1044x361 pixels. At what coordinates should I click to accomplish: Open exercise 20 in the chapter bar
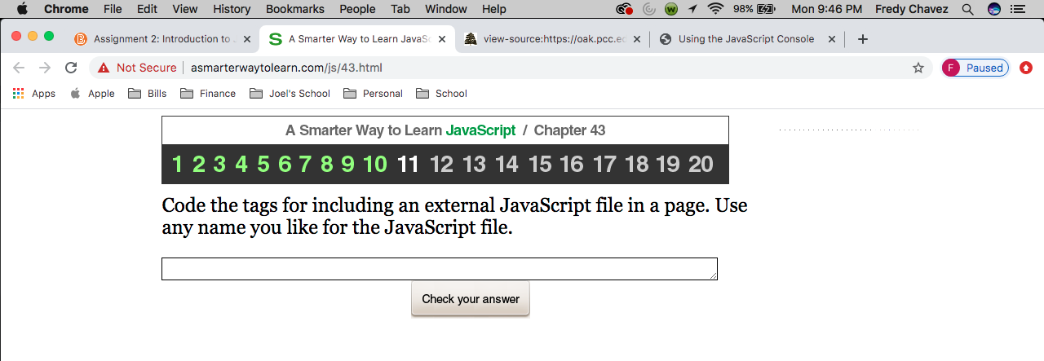[x=701, y=165]
